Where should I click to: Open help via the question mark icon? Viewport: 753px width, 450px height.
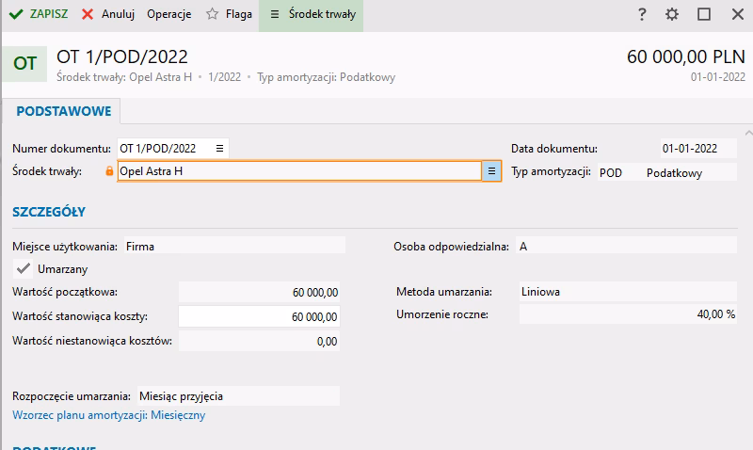click(642, 14)
